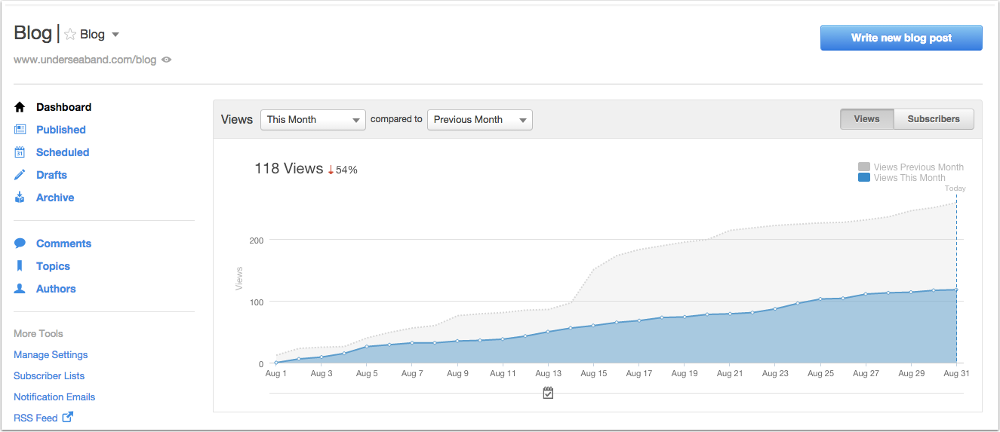The width and height of the screenshot is (1000, 432).
Task: Switch chart to the Subscribers tab
Action: 934,119
